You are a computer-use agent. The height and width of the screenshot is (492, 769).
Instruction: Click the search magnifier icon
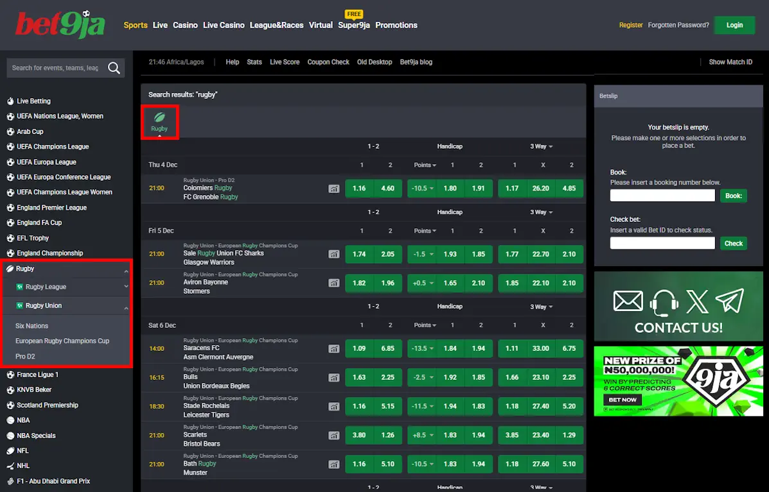tap(114, 67)
